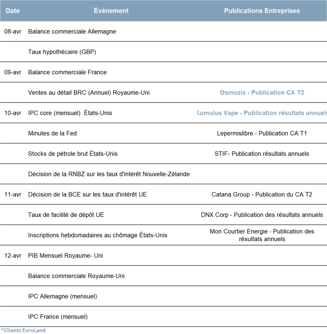Click Décision de la BCE taux d'intérêt UE
327x334 pixels.
[x=87, y=194]
